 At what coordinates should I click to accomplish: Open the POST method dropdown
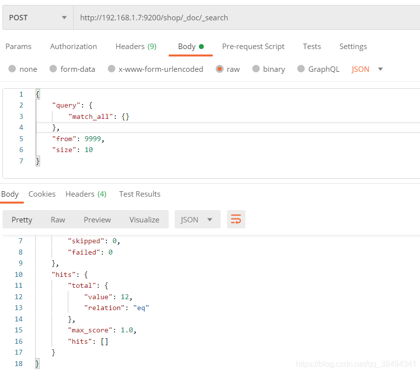tap(38, 18)
